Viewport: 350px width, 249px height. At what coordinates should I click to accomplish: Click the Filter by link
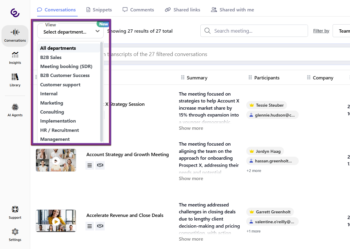point(321,31)
